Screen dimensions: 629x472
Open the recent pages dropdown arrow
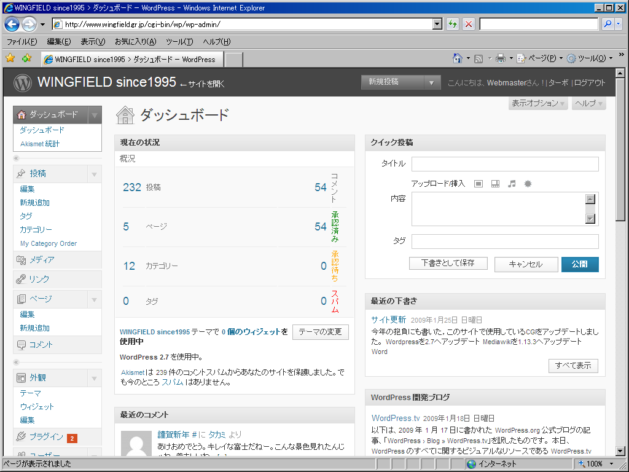[x=42, y=25]
